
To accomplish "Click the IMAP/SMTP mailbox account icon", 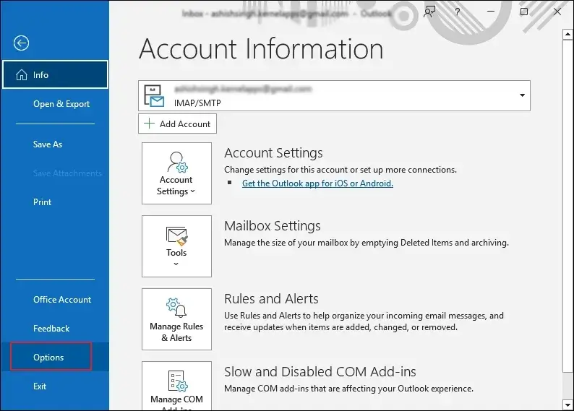I will 154,96.
